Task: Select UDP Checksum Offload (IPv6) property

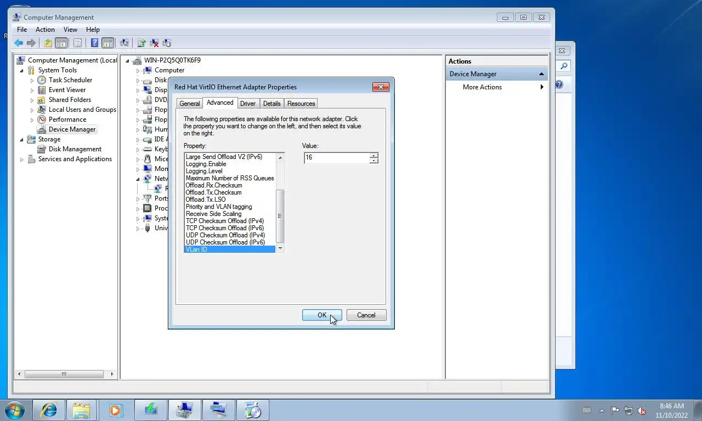Action: (x=225, y=242)
